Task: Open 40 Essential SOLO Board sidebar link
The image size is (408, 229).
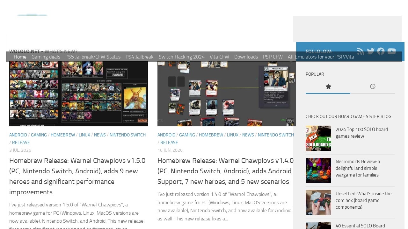Action: pos(360,226)
